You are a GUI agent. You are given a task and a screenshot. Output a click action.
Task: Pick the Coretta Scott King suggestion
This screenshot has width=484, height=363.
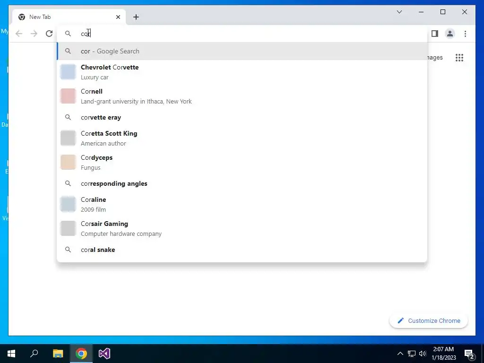click(x=242, y=138)
